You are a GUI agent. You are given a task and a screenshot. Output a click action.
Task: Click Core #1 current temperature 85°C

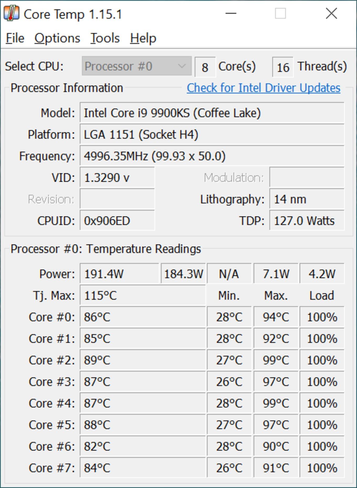pyautogui.click(x=143, y=339)
